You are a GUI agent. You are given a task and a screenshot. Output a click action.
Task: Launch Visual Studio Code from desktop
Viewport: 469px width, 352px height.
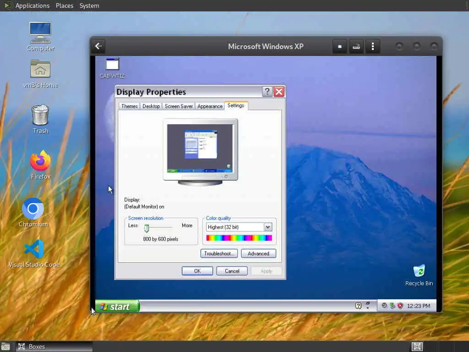(34, 253)
